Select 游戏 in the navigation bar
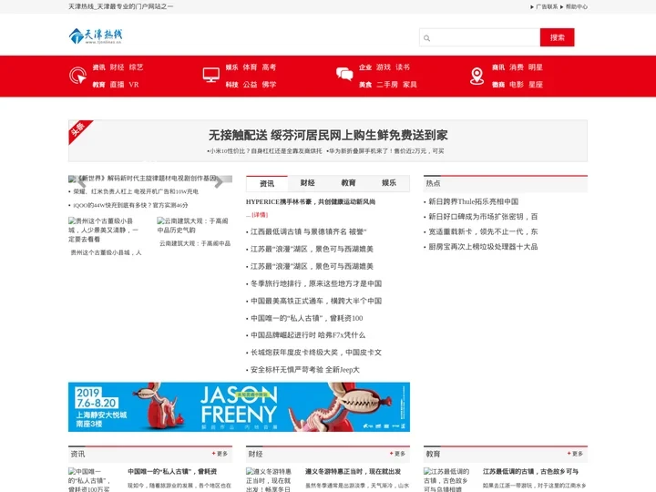Image resolution: width=656 pixels, height=492 pixels. [x=384, y=67]
